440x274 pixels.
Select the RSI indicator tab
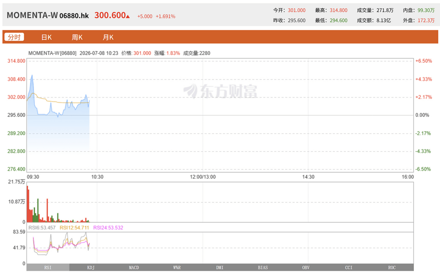point(48,267)
